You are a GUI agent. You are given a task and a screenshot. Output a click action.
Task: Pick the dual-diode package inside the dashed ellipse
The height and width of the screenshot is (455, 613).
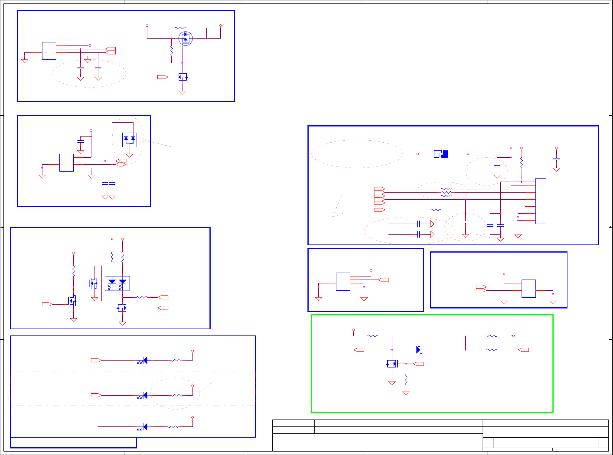point(130,140)
